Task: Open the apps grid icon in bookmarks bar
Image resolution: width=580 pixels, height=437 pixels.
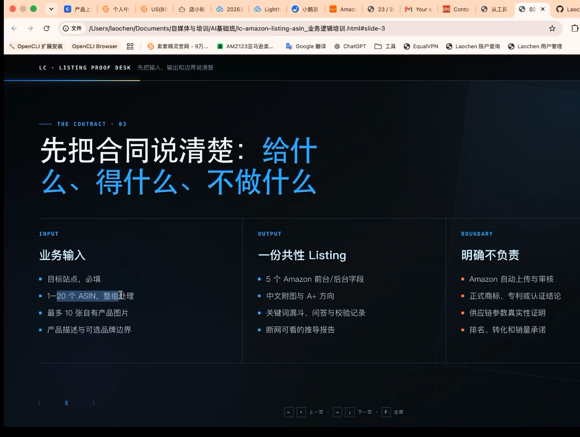Action: coord(130,46)
